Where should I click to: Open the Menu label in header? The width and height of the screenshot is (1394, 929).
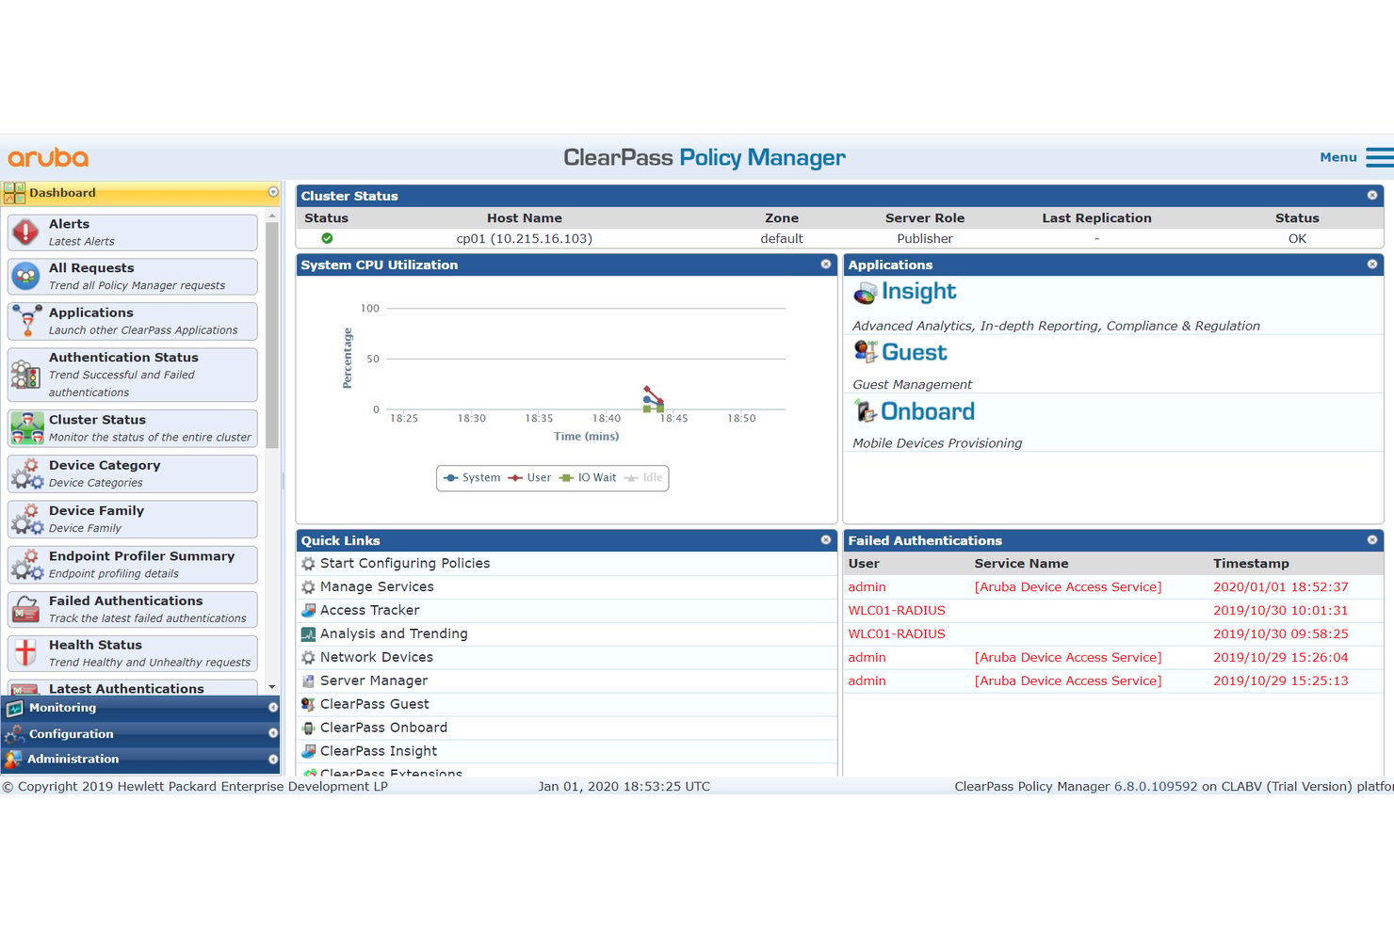1337,157
